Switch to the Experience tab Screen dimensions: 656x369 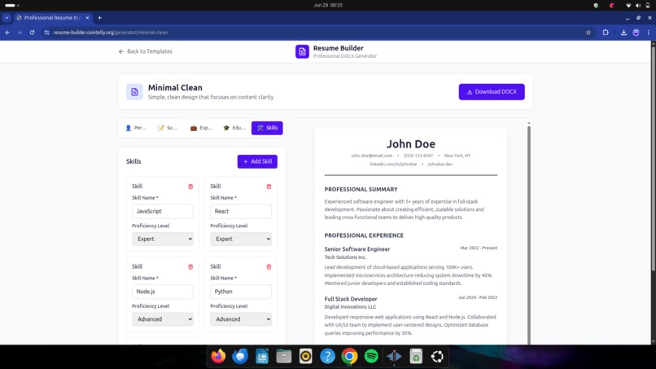pyautogui.click(x=201, y=128)
